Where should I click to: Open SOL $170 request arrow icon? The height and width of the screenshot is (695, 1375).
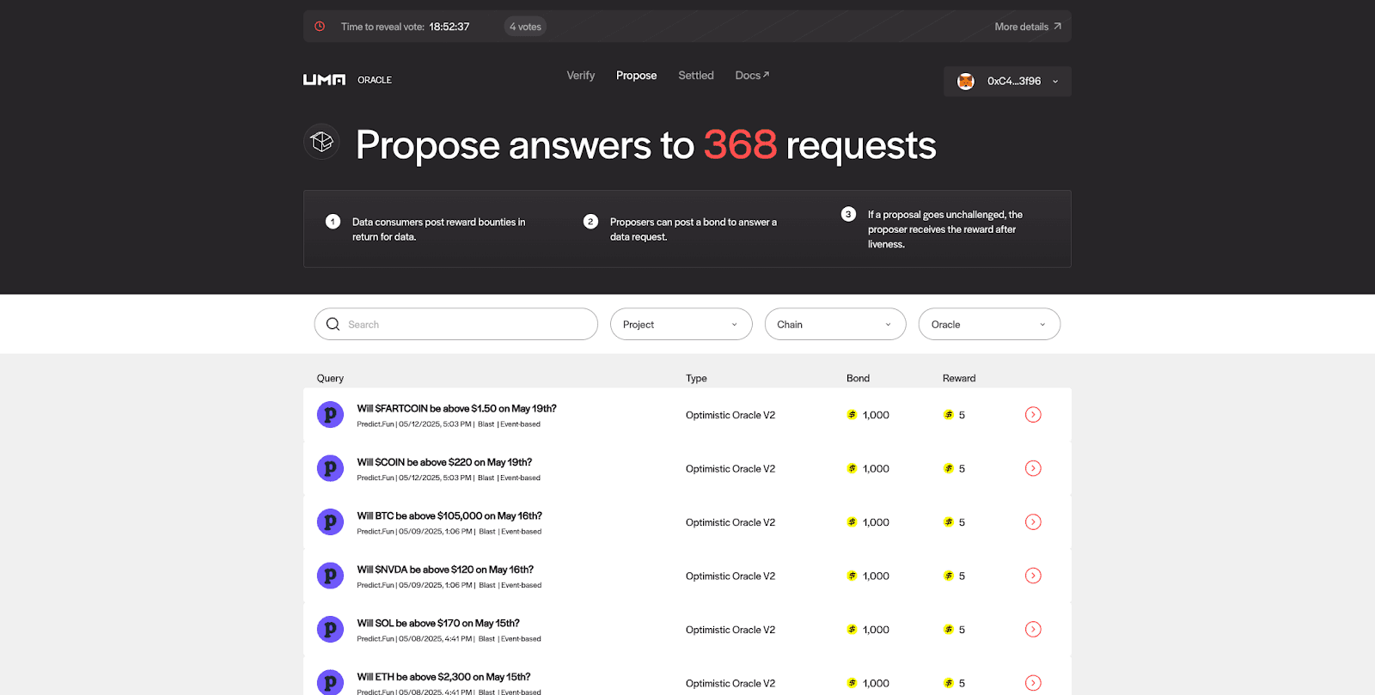[x=1033, y=630]
